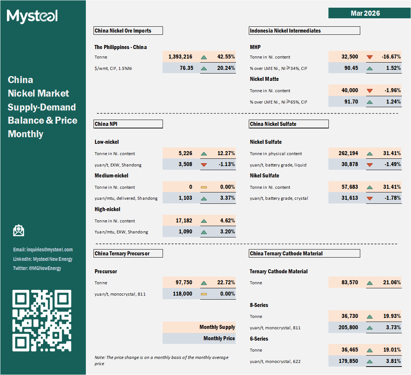This screenshot has width=411, height=375.
Task: Click the QR code image
Action: tap(42, 320)
